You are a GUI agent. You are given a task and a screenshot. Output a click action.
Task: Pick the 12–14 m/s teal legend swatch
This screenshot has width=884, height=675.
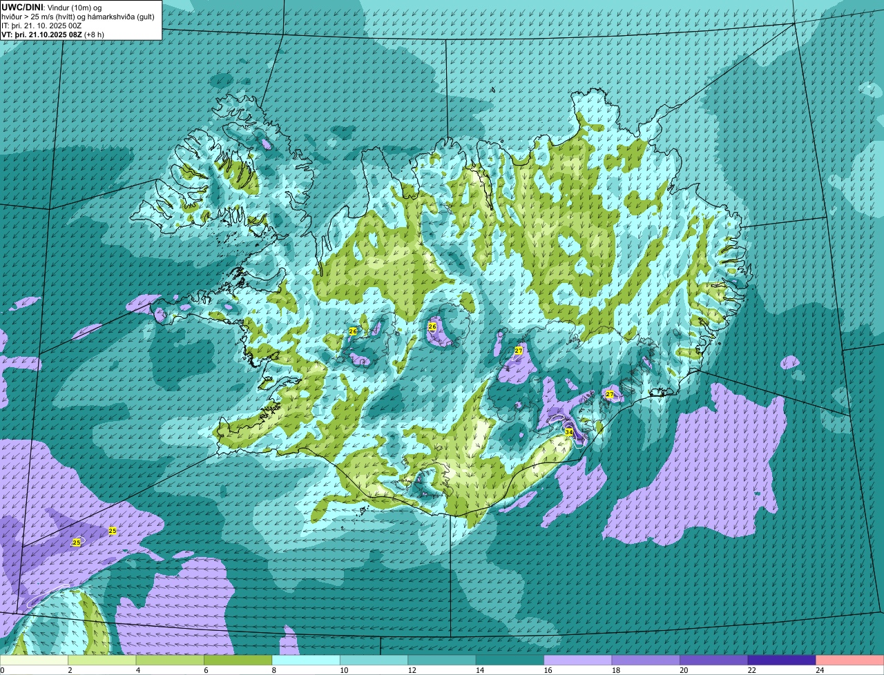click(x=442, y=660)
